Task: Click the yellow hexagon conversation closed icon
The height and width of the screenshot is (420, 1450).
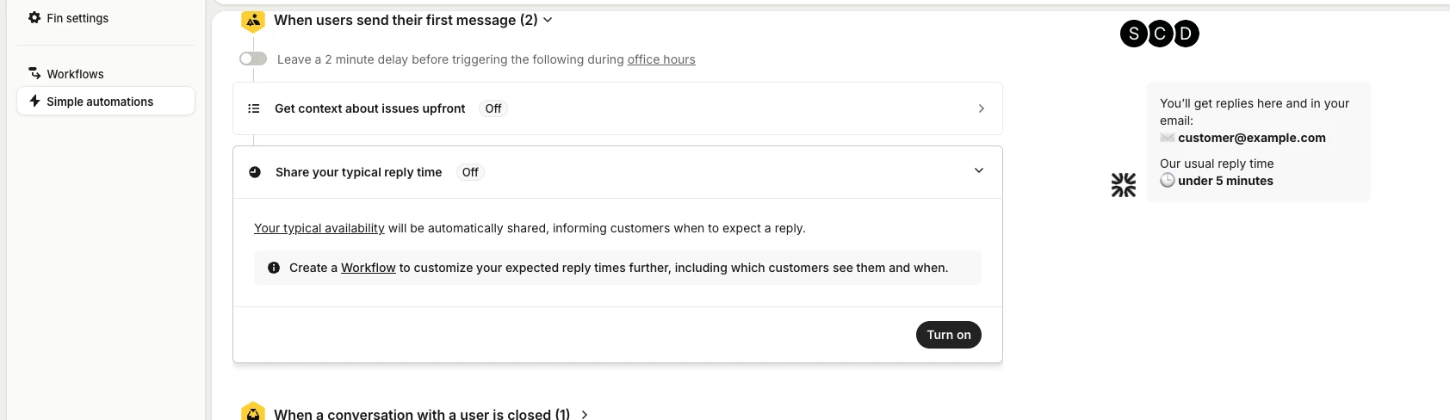Action: [x=253, y=411]
